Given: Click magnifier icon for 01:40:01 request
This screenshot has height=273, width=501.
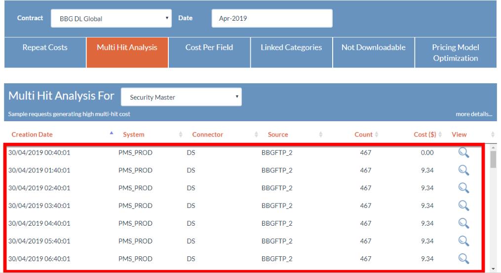Looking at the screenshot, I should [463, 171].
